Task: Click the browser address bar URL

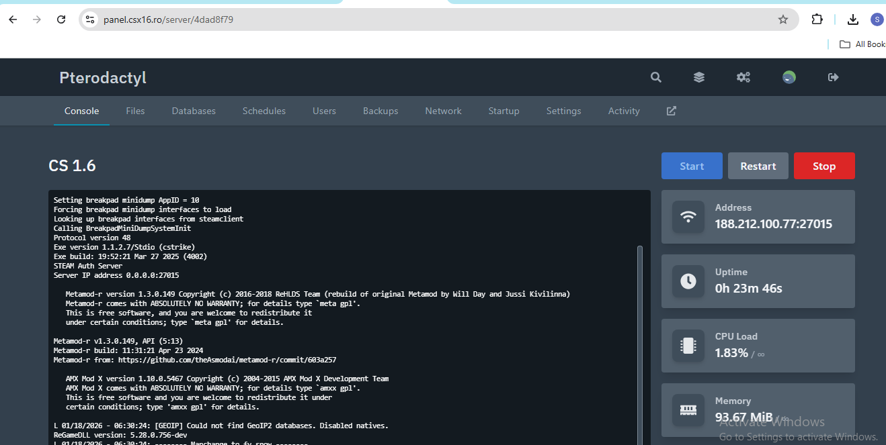Action: (x=168, y=19)
